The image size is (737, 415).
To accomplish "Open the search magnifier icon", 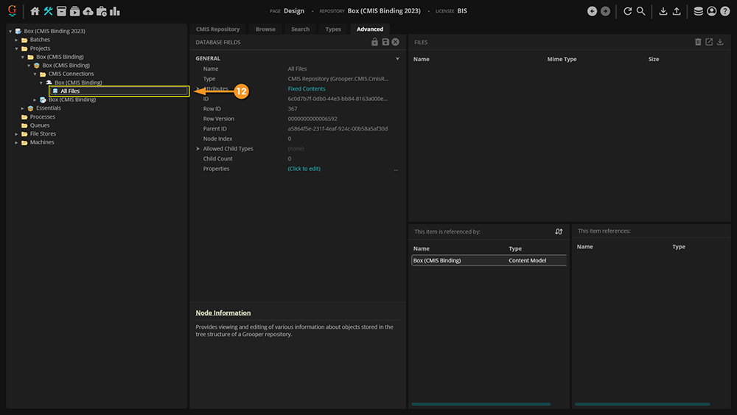I will (x=641, y=11).
